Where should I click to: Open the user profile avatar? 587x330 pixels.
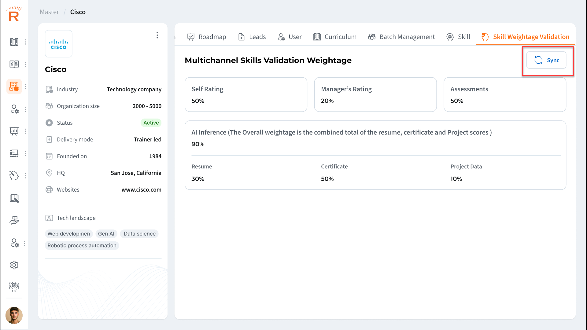[14, 315]
